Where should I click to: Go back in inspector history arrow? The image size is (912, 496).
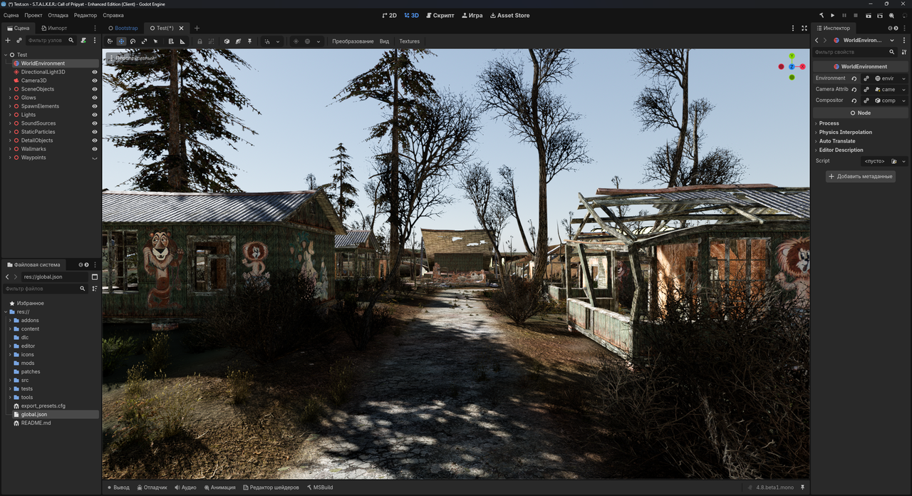[x=817, y=41]
